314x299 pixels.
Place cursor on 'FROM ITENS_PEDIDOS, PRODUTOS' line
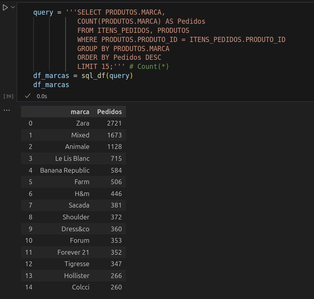click(x=133, y=30)
